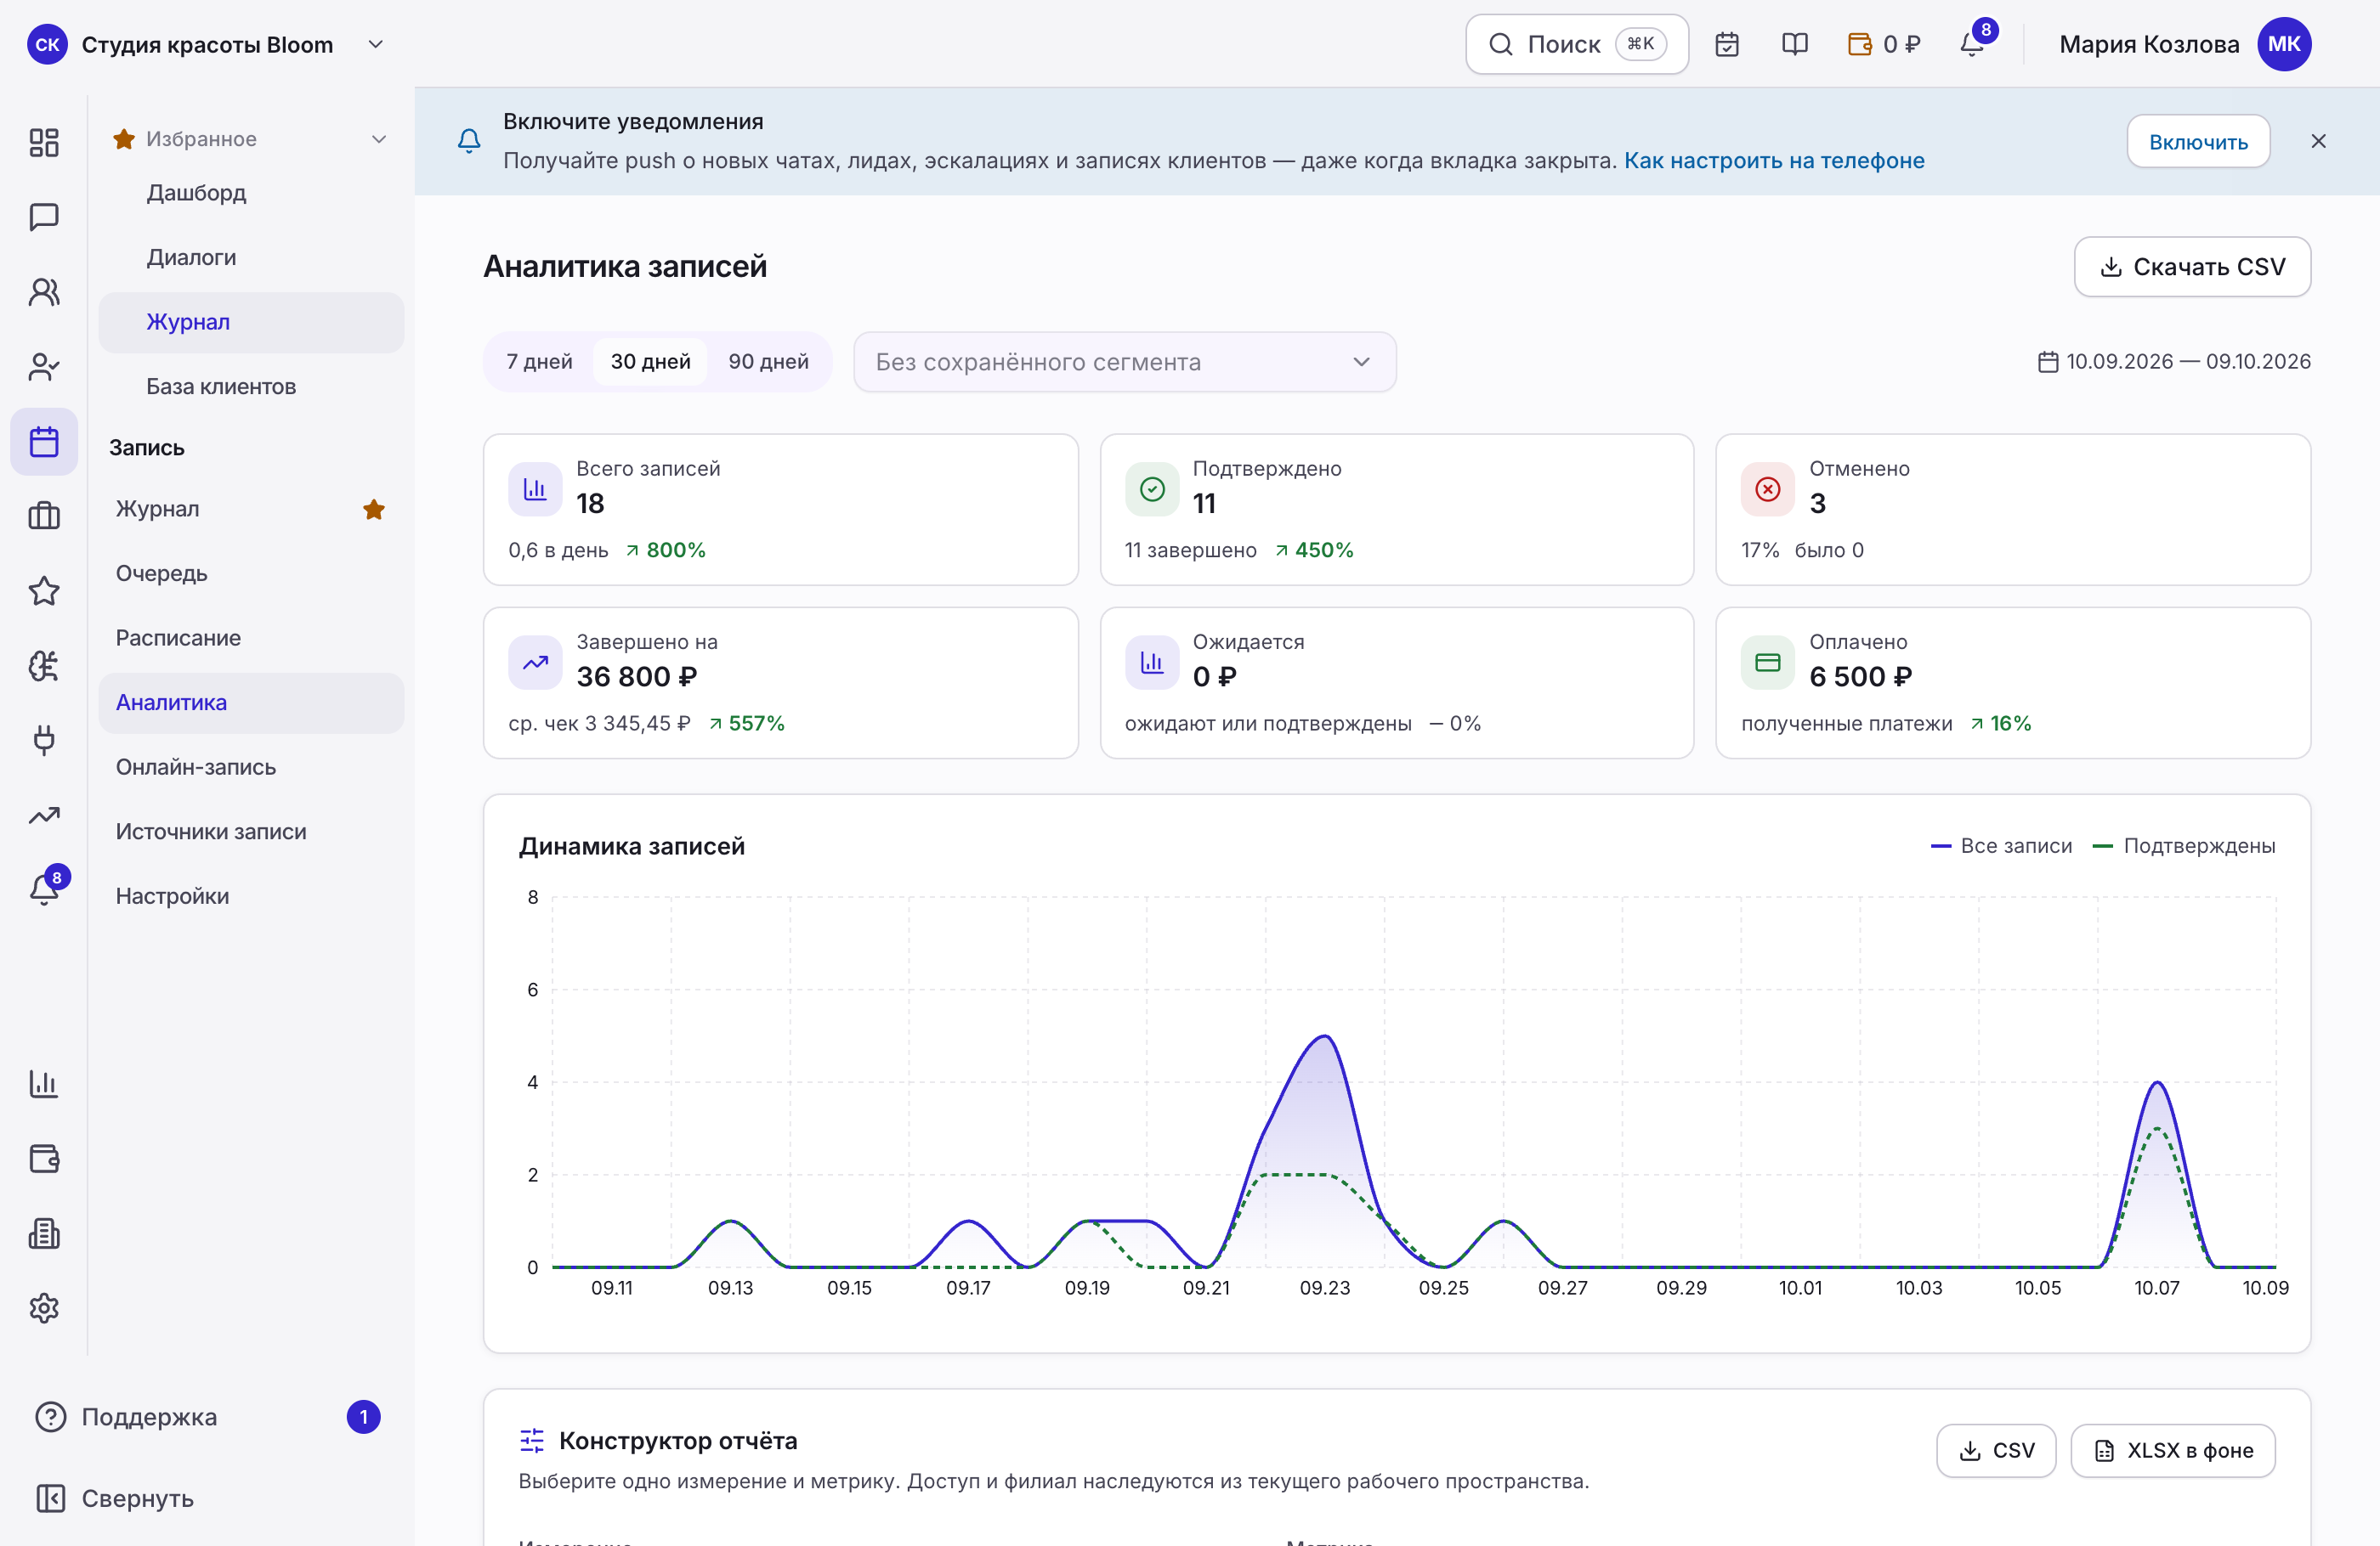
Task: Click the XLSX в фоне export button
Action: click(x=2173, y=1451)
